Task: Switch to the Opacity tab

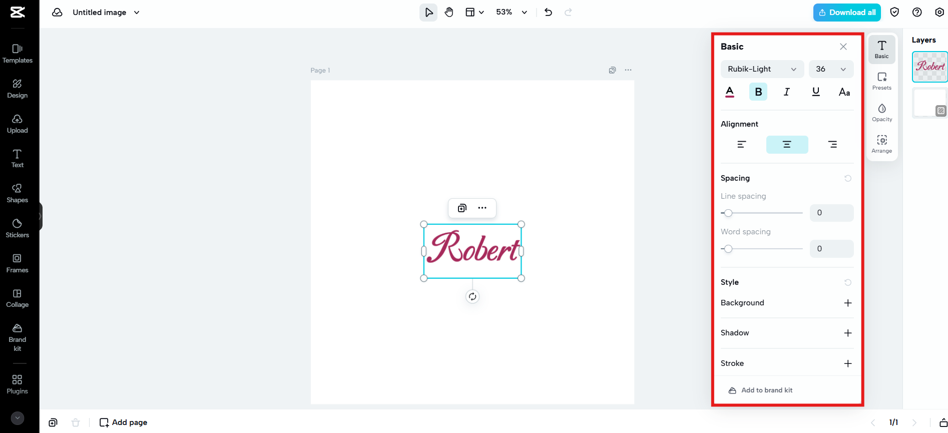Action: 882,113
